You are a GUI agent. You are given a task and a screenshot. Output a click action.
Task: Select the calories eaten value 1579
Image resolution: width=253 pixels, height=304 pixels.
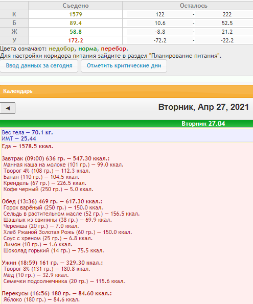point(76,14)
